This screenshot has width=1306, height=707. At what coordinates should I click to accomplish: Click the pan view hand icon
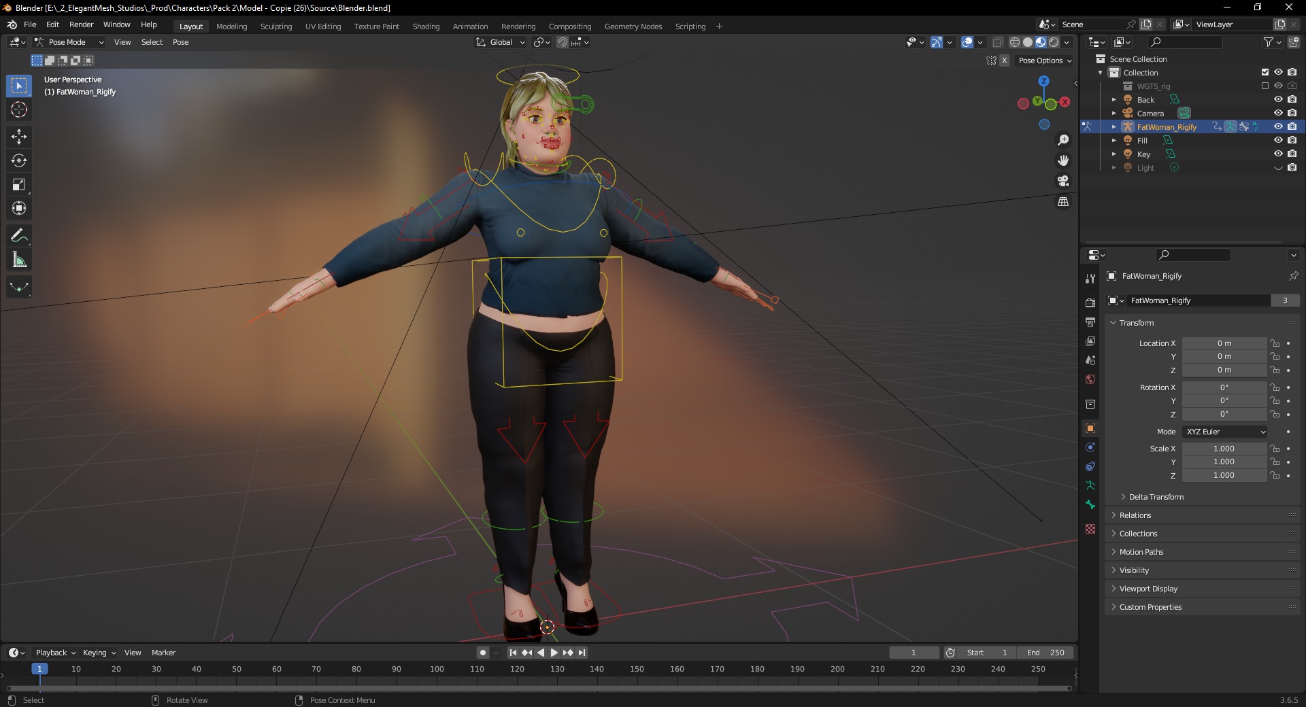1063,160
